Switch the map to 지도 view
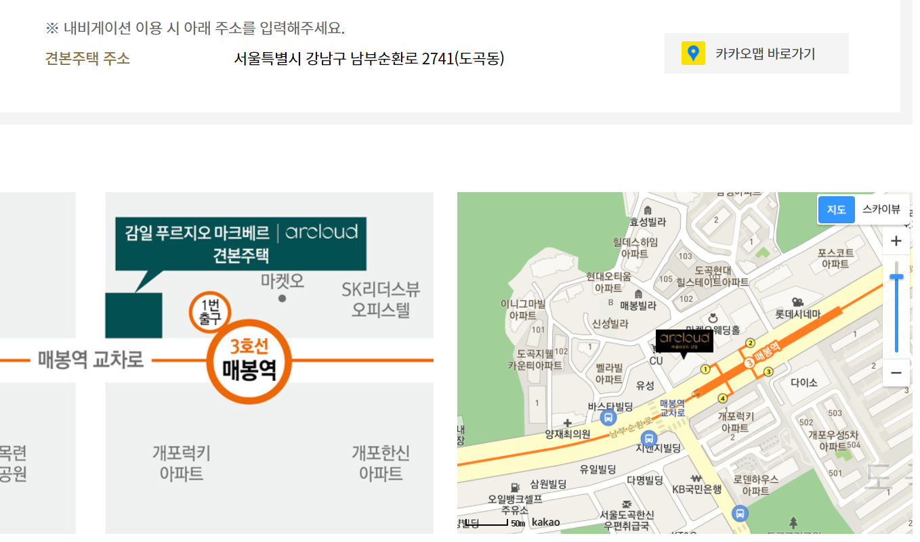The height and width of the screenshot is (542, 920). [836, 210]
